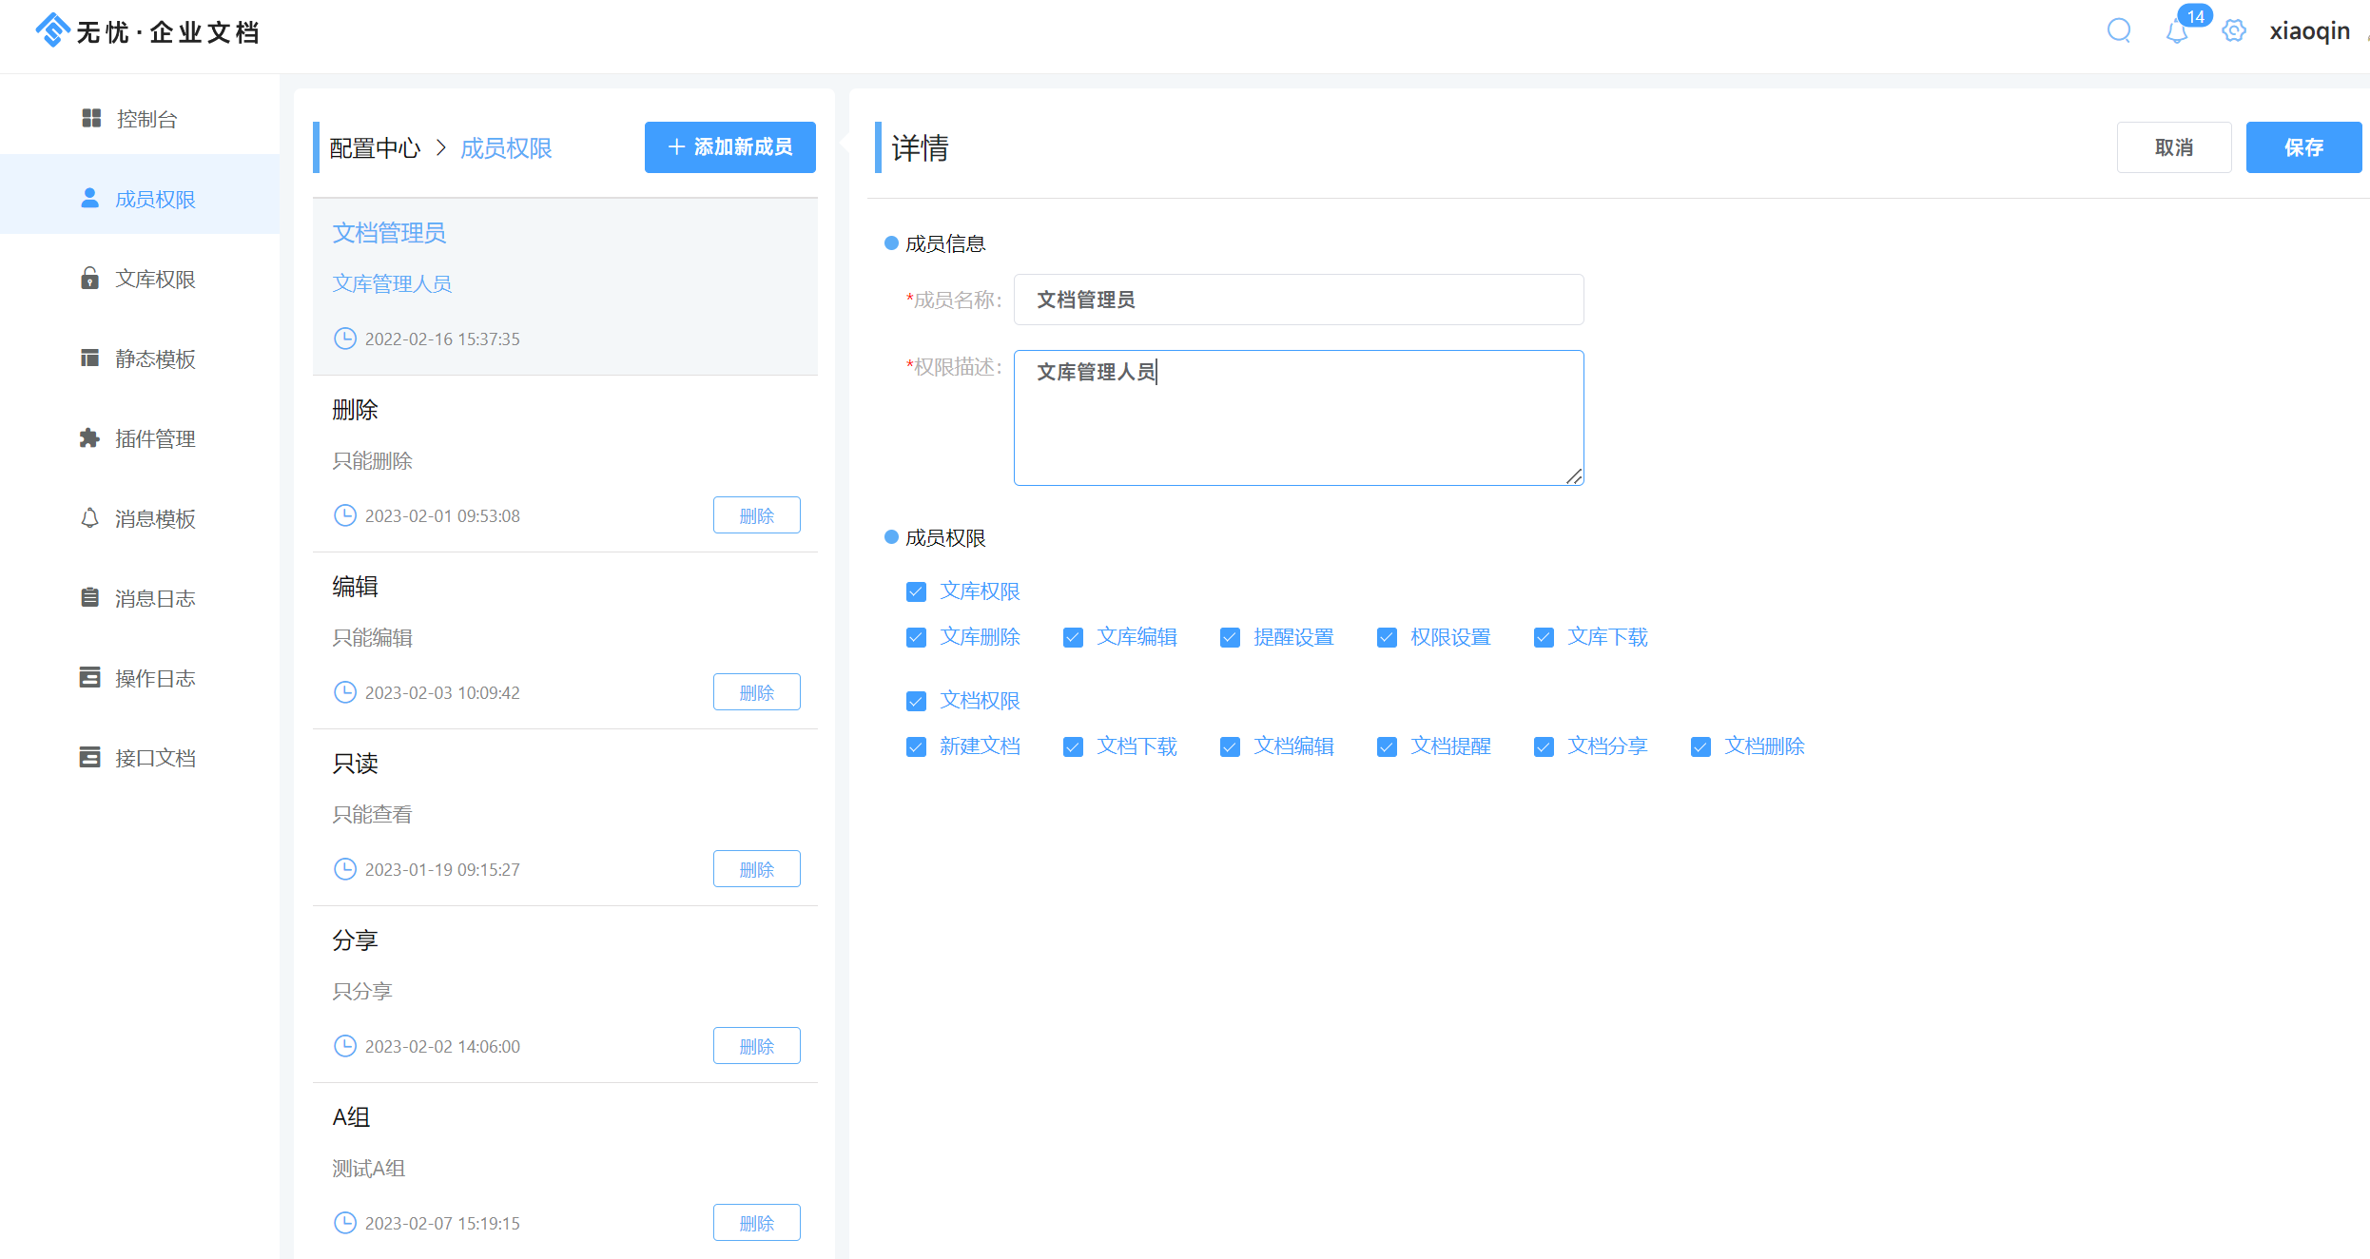Delete the 编辑 member role
This screenshot has width=2370, height=1259.
[756, 692]
